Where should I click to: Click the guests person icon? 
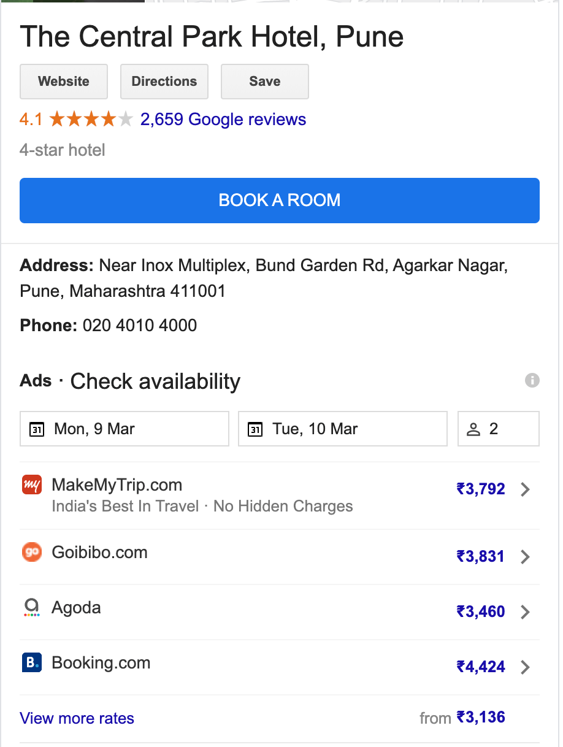(473, 429)
